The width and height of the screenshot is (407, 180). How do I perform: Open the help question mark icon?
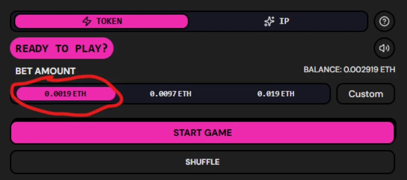(x=384, y=22)
